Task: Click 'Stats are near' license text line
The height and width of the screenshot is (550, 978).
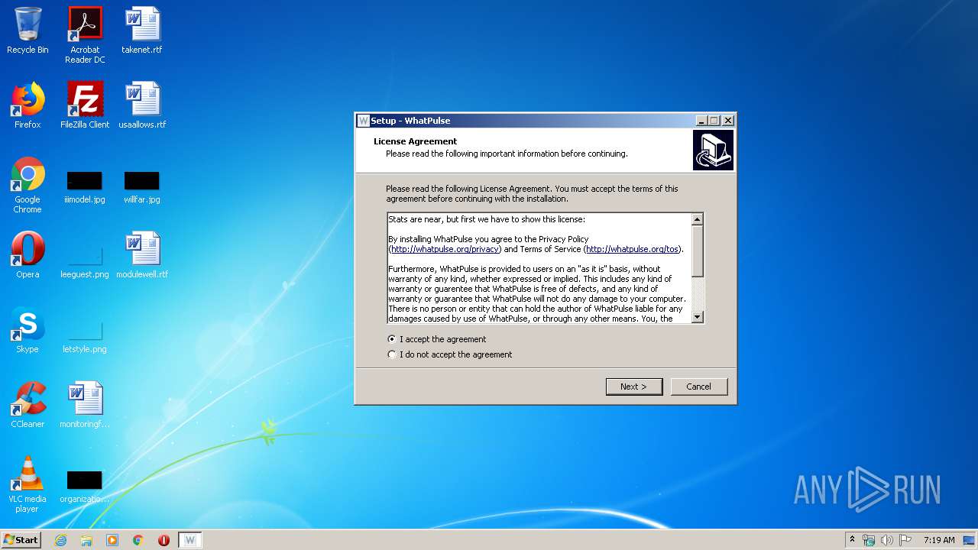Action: tap(487, 219)
